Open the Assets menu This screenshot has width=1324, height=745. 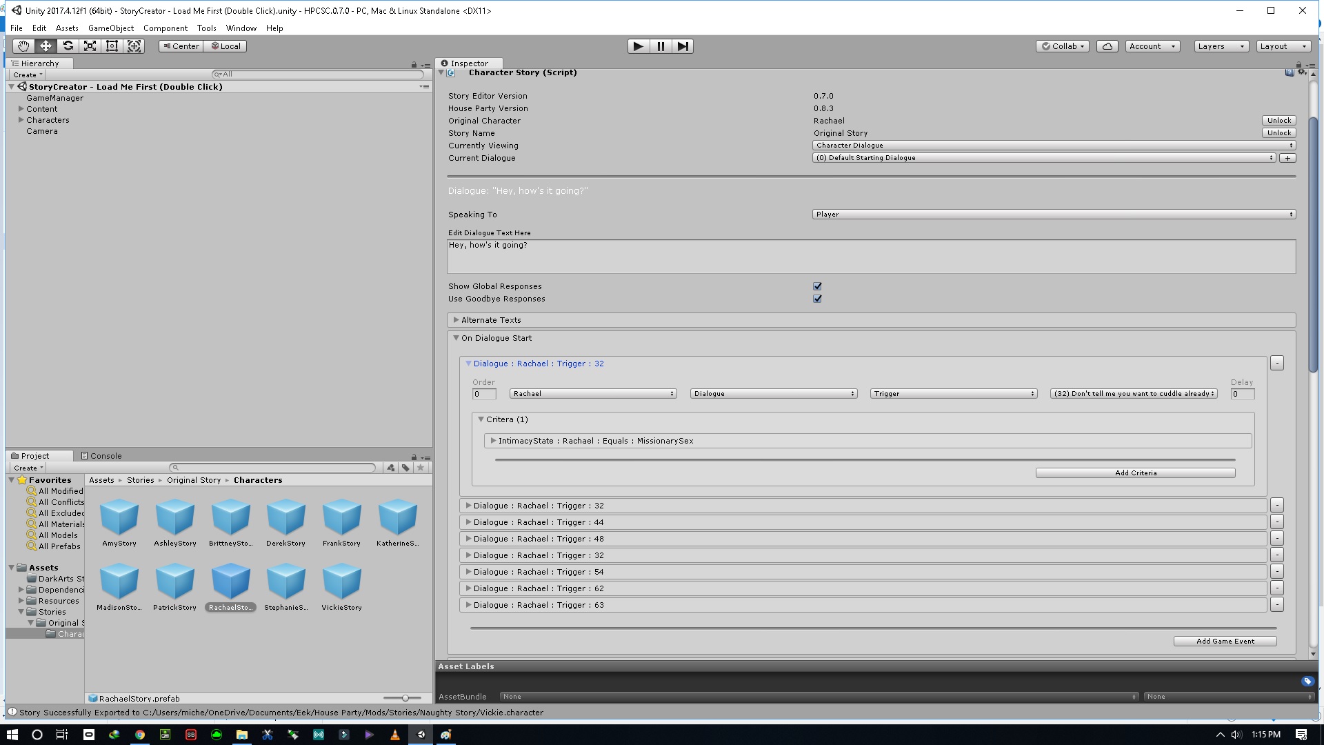click(67, 28)
